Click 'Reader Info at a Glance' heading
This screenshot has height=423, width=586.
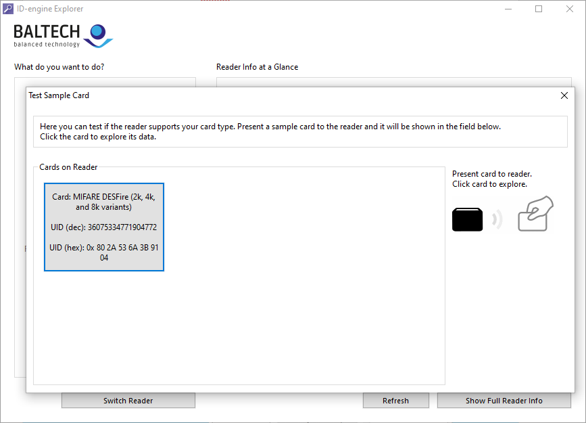pos(257,67)
